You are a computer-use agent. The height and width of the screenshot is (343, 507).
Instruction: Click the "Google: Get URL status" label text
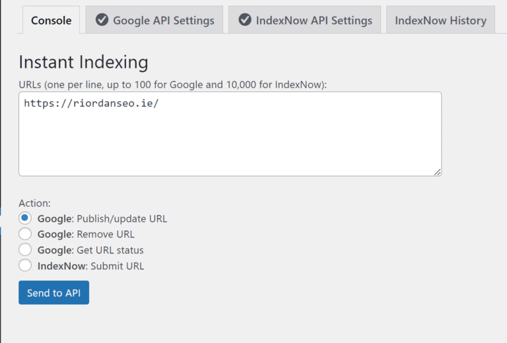click(90, 250)
